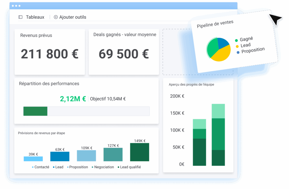Image resolution: width=289 pixels, height=189 pixels.
Task: Click the Proposition legend entry under bar chart
Action: click(x=77, y=167)
